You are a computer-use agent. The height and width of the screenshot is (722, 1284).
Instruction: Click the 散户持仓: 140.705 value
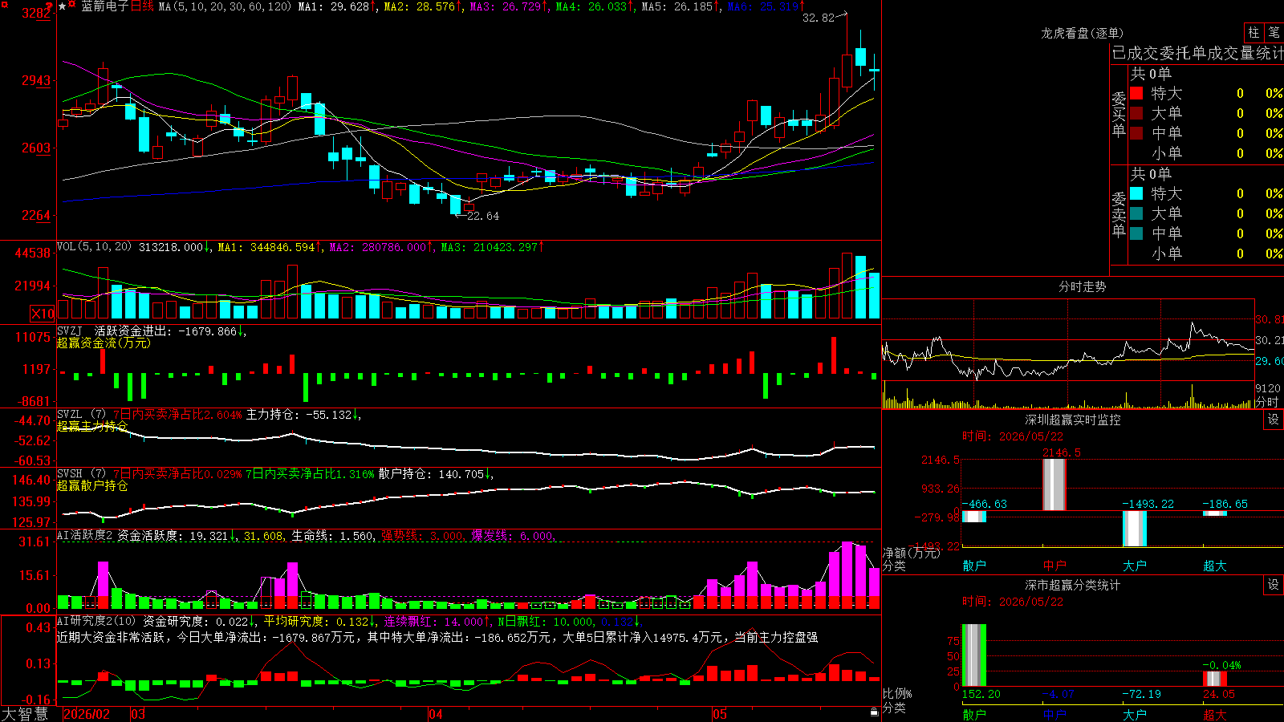tap(432, 474)
